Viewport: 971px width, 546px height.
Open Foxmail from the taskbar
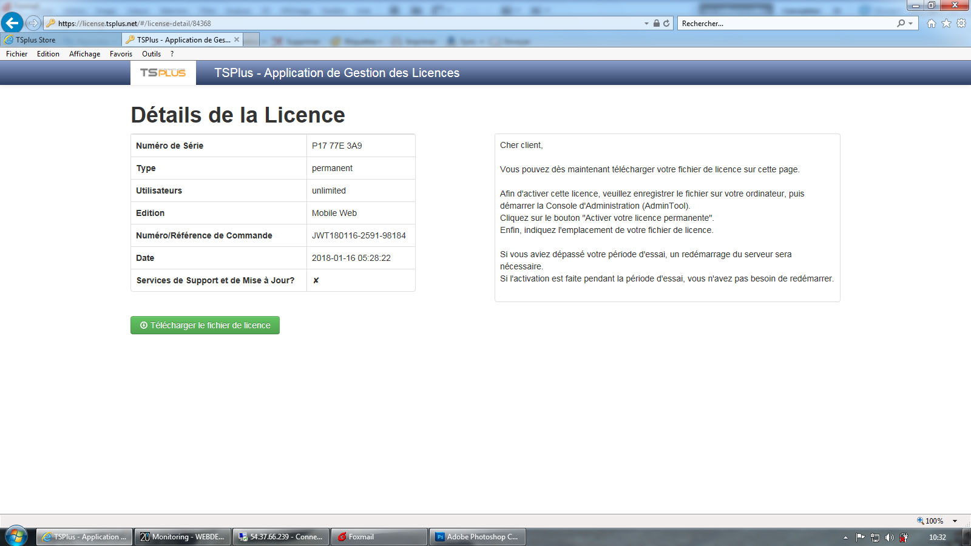[379, 537]
